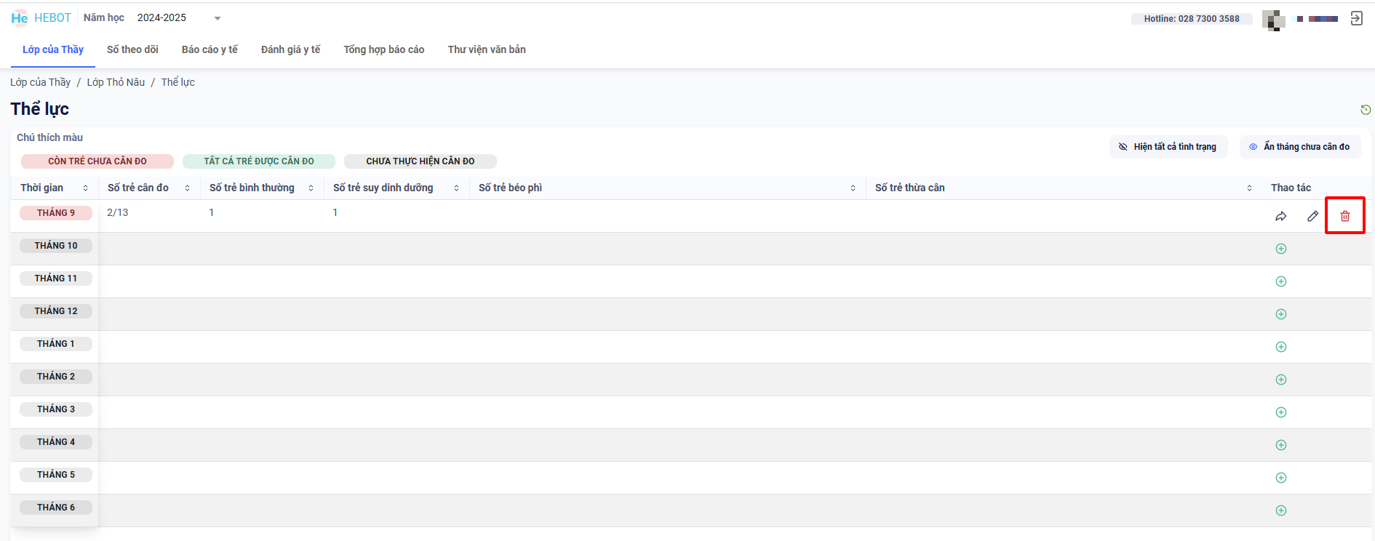Switch to 'Sổ theo dõi' tab
The width and height of the screenshot is (1375, 541).
point(132,49)
